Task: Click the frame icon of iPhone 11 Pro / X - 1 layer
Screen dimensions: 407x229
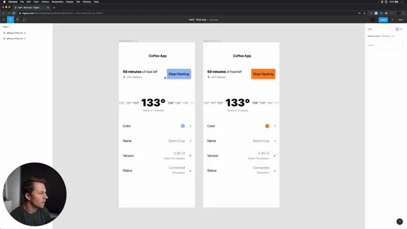Action: click(4, 38)
